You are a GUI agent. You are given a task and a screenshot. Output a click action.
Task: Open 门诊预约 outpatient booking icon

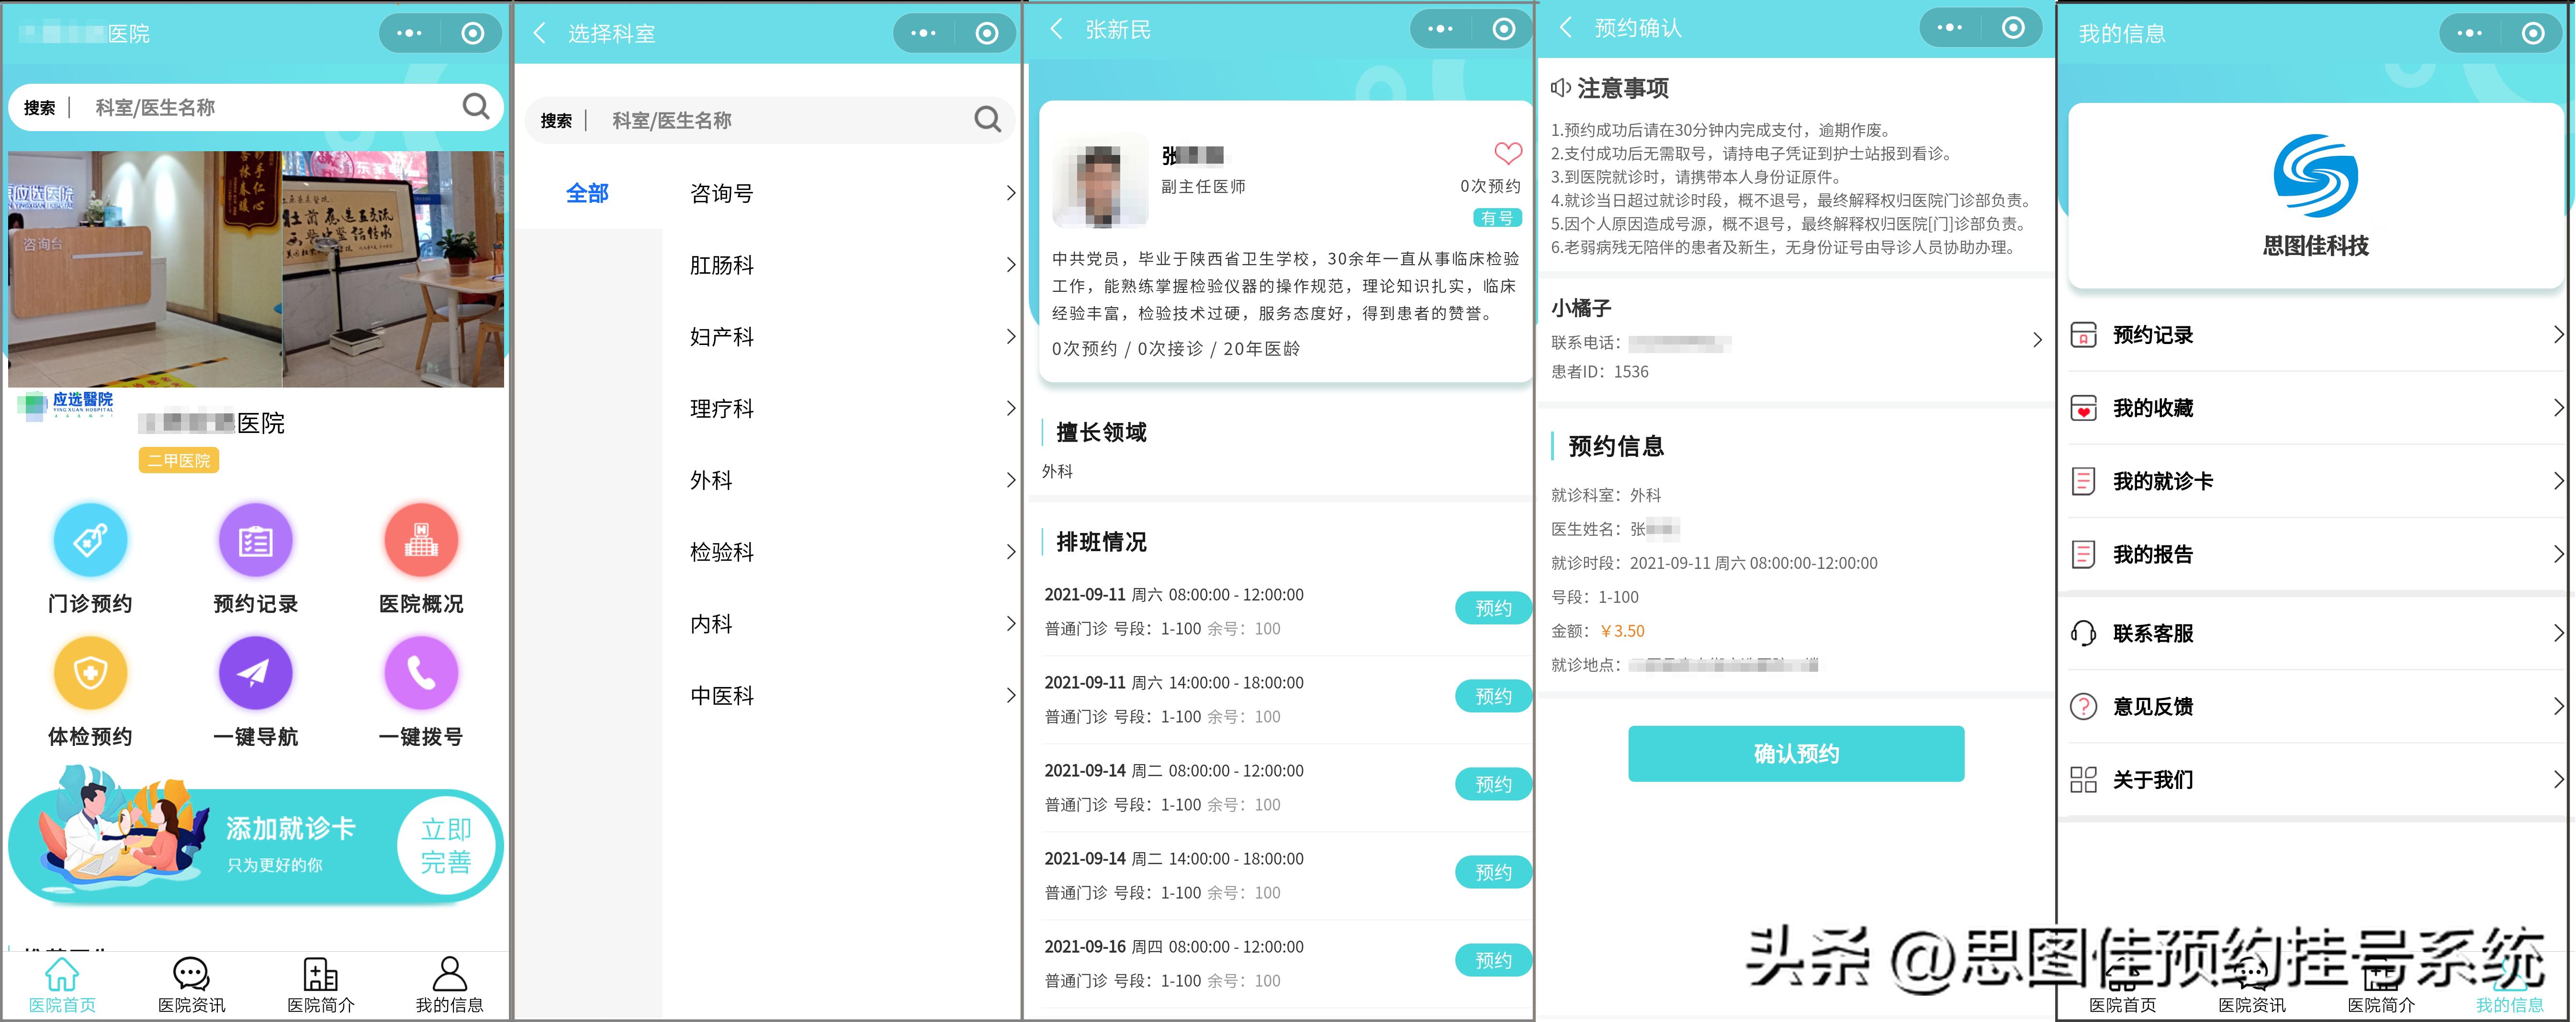pyautogui.click(x=90, y=541)
